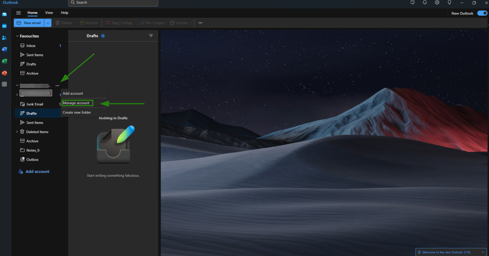Open the Calendar icon in left rail
This screenshot has height=256, width=489.
pos(4,26)
